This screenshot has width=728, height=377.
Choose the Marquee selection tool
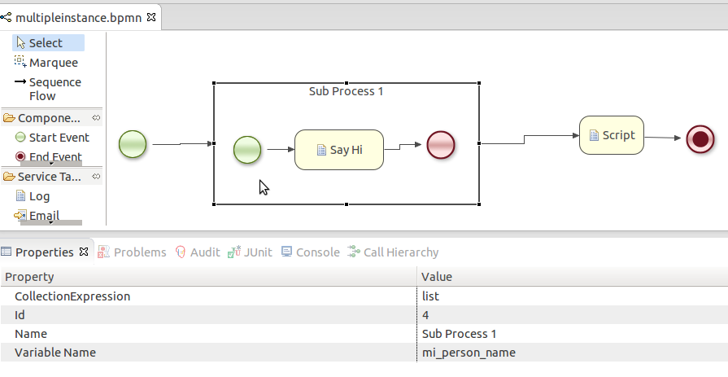(x=53, y=63)
